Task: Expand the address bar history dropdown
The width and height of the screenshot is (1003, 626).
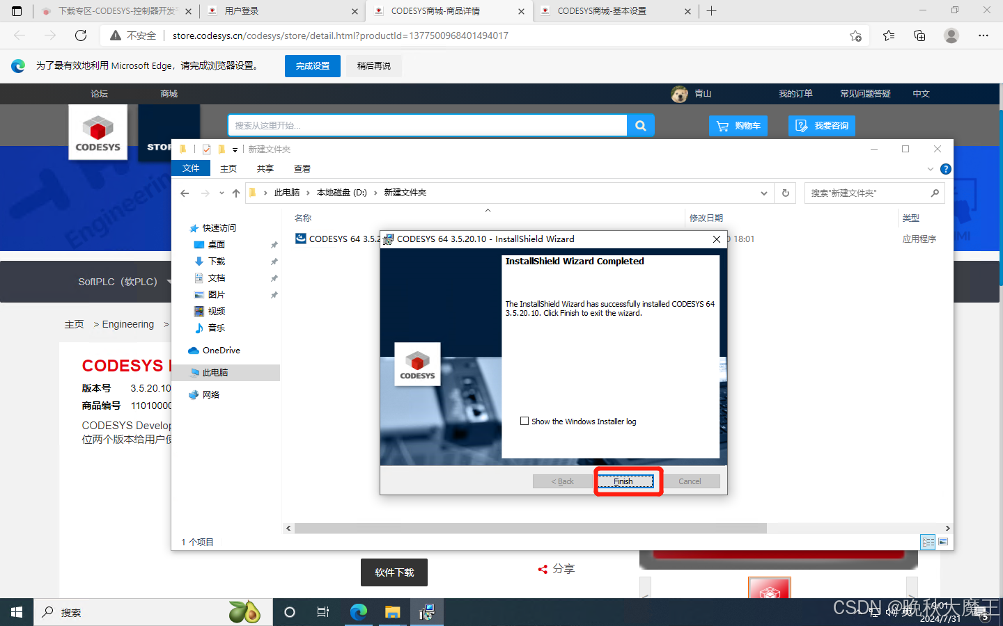Action: coord(764,193)
